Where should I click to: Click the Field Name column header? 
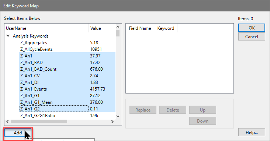coord(140,28)
